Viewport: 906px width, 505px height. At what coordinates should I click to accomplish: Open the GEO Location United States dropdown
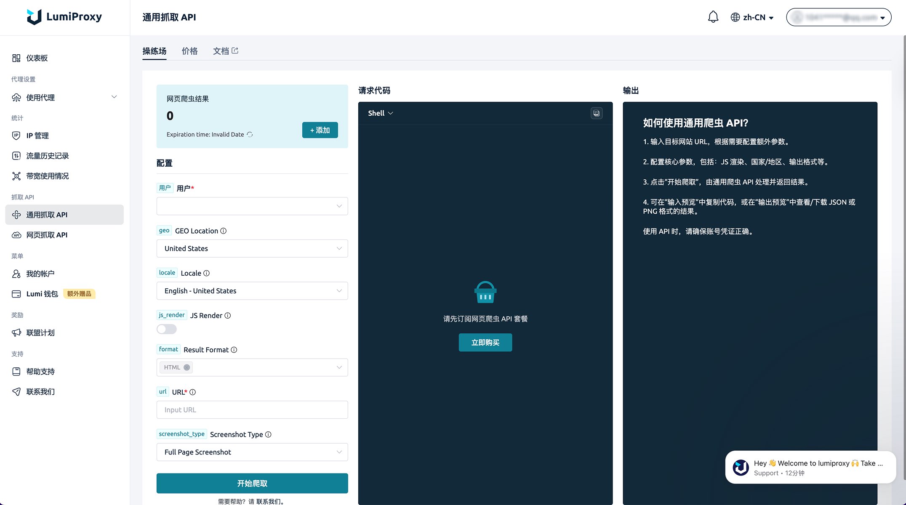252,248
